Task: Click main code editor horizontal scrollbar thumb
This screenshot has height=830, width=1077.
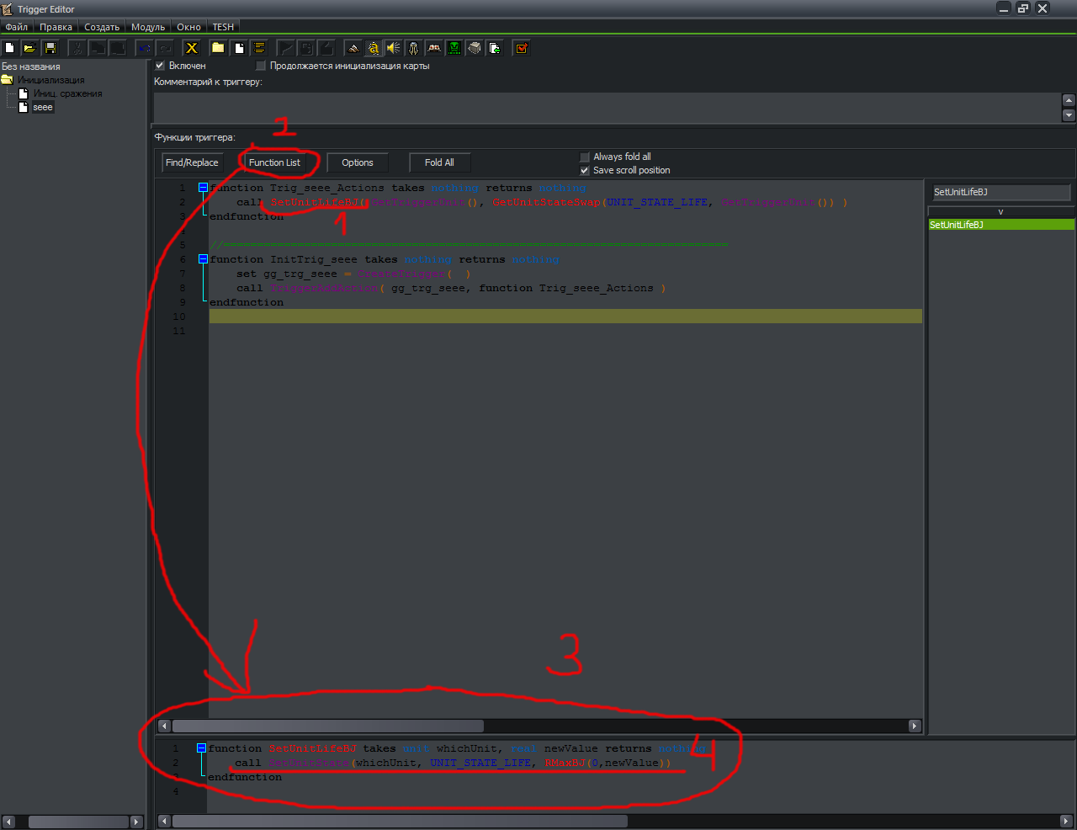Action: [x=328, y=726]
